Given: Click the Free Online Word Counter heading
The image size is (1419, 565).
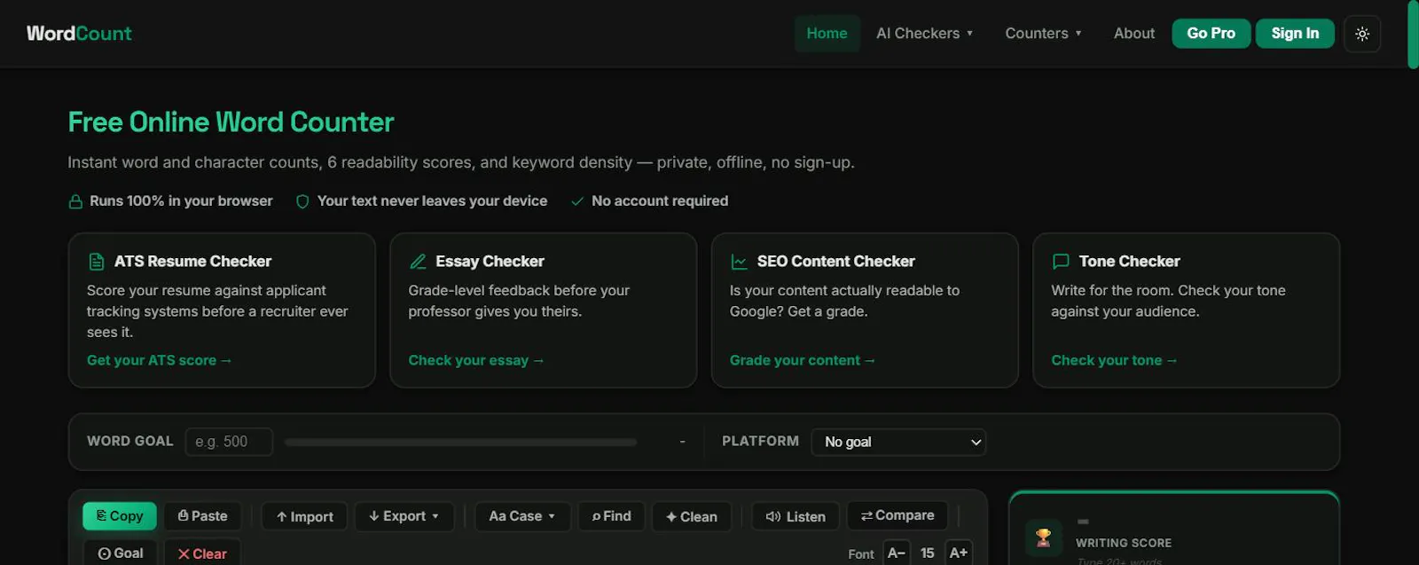Looking at the screenshot, I should [231, 122].
